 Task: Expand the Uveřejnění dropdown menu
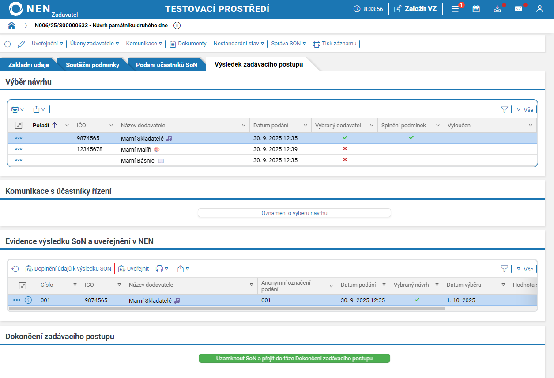47,44
